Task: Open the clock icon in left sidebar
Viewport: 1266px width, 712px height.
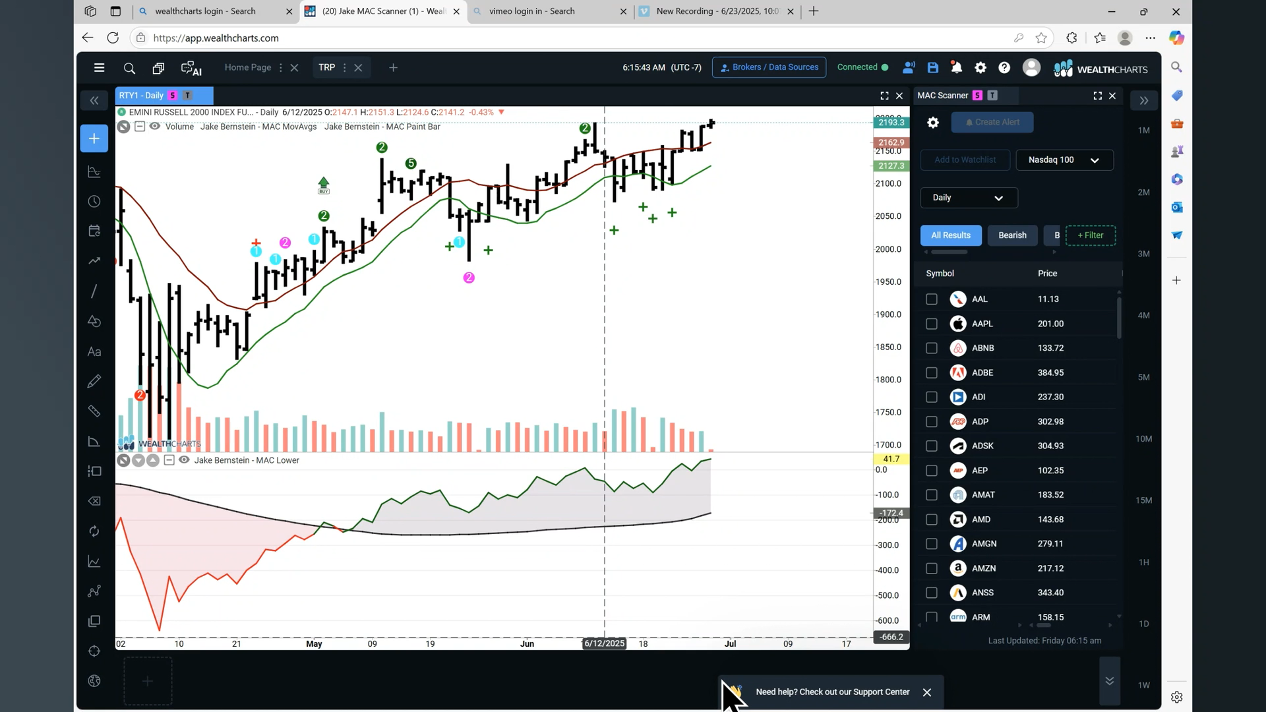Action: point(94,202)
